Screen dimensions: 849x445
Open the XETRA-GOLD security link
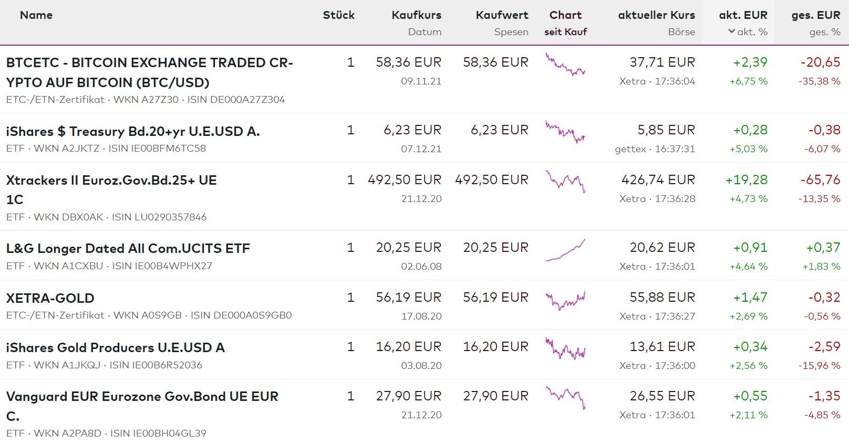50,298
